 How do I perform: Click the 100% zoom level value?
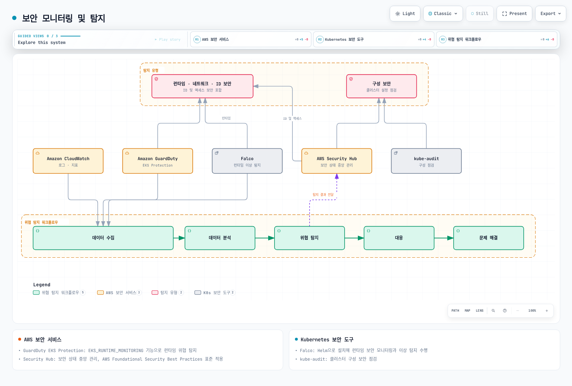coord(532,311)
